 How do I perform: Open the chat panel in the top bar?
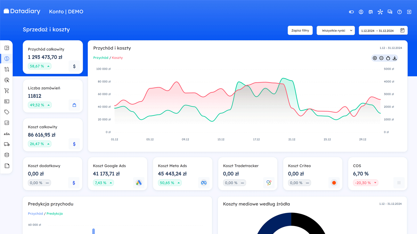coord(390,11)
